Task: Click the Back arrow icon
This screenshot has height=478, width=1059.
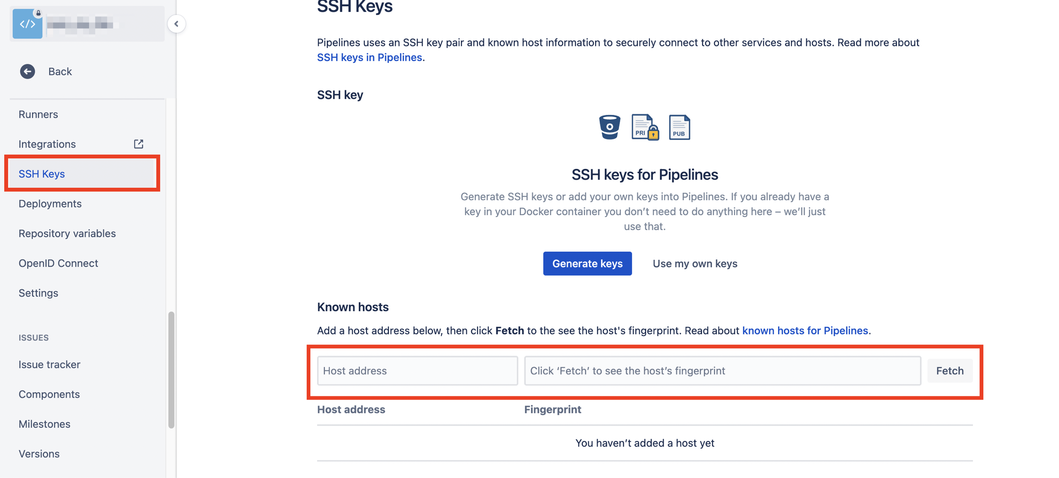Action: click(x=27, y=71)
